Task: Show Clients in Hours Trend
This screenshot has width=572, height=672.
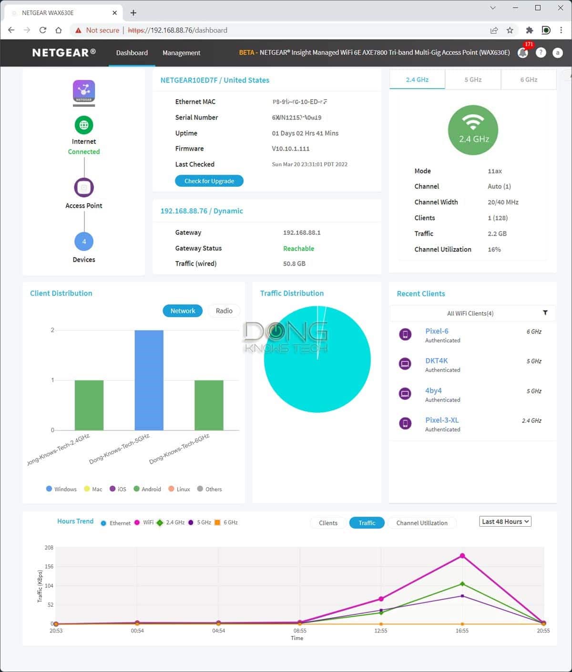Action: coord(328,523)
